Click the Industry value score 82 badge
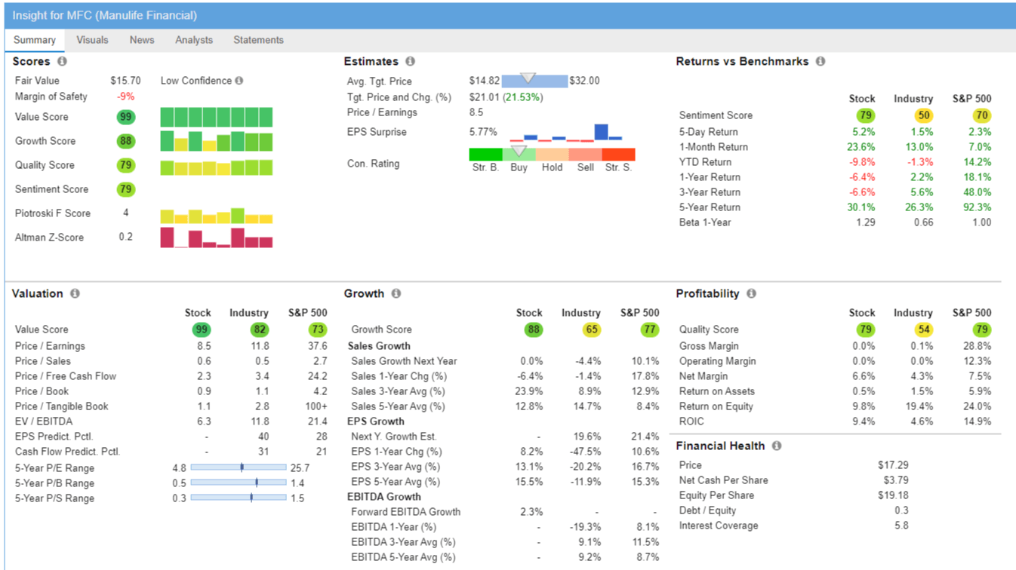This screenshot has width=1016, height=570. click(x=259, y=329)
